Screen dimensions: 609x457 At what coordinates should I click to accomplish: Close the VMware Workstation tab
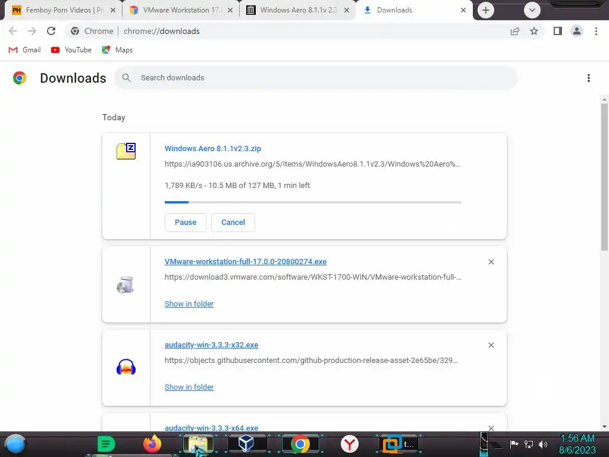[x=230, y=10]
